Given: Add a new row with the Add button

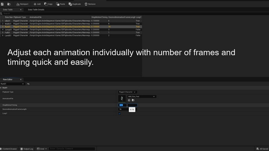Looking at the screenshot, I should (37, 4).
